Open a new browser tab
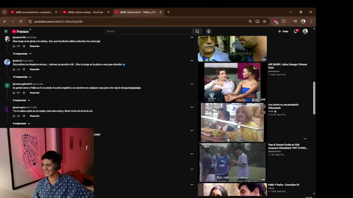The width and height of the screenshot is (353, 198). point(168,12)
